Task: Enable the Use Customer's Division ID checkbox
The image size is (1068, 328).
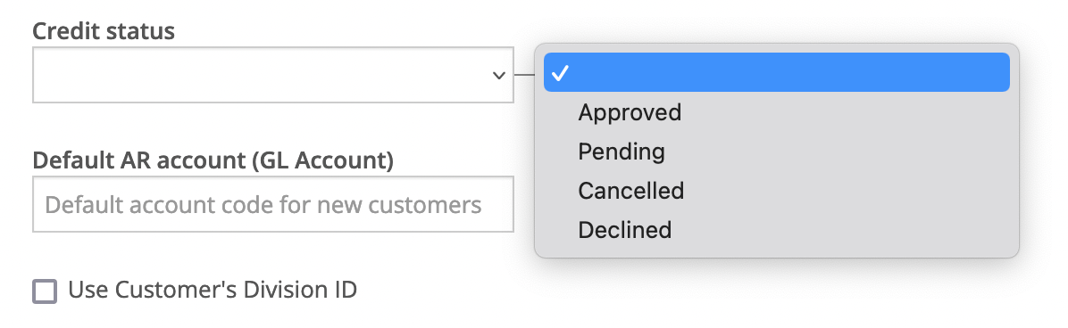Action: click(45, 292)
